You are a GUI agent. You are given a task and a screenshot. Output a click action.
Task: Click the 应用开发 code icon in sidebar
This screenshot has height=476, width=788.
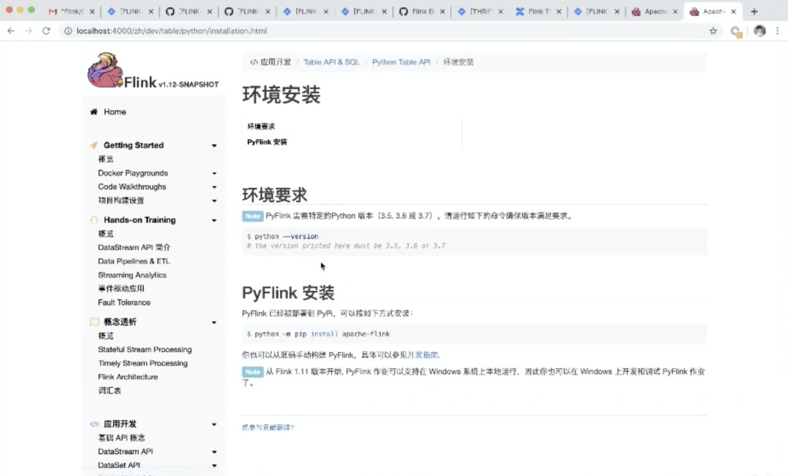pos(94,424)
